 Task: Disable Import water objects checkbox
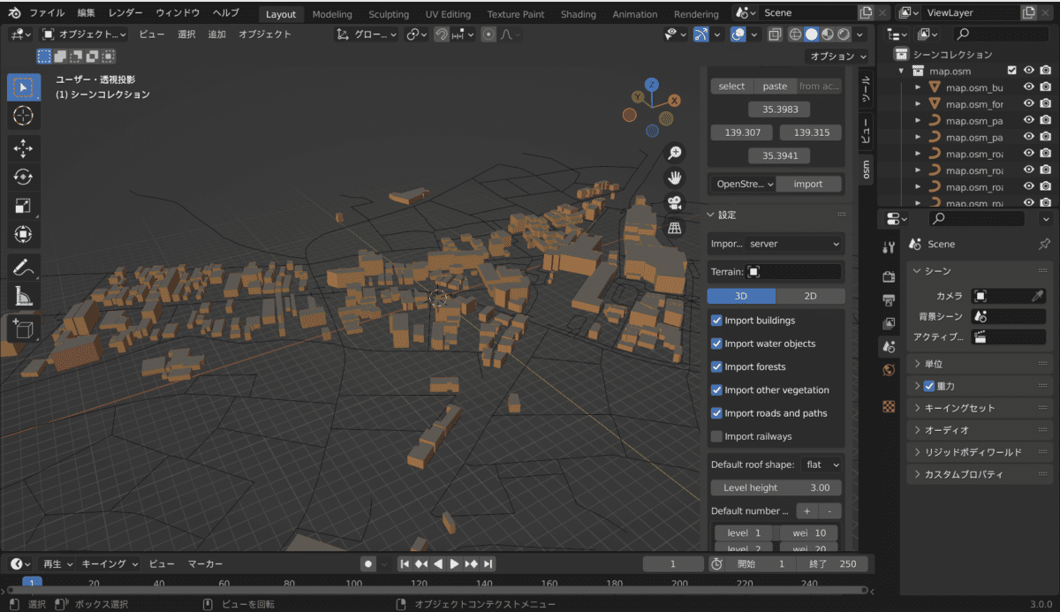coord(717,344)
